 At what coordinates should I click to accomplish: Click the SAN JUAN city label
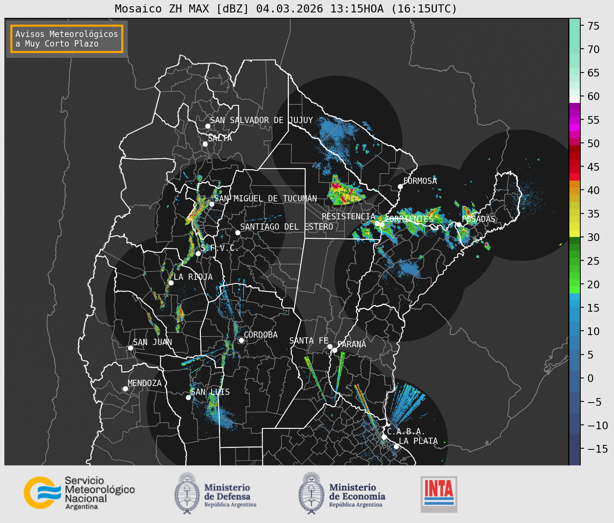152,342
